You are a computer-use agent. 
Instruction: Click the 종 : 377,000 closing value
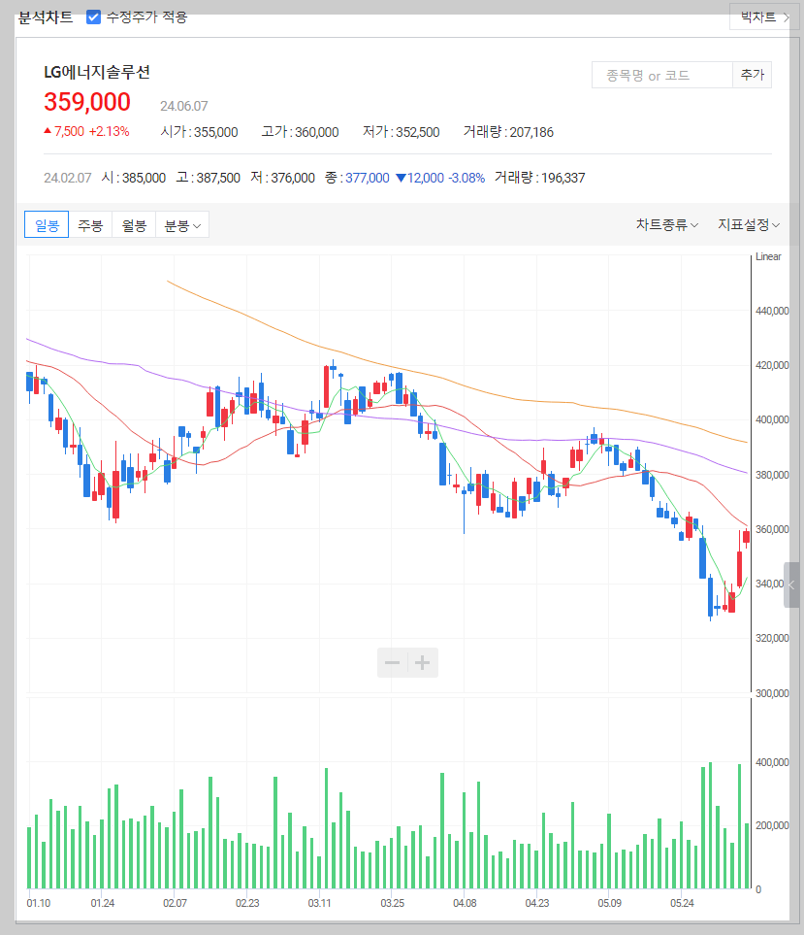tap(357, 178)
